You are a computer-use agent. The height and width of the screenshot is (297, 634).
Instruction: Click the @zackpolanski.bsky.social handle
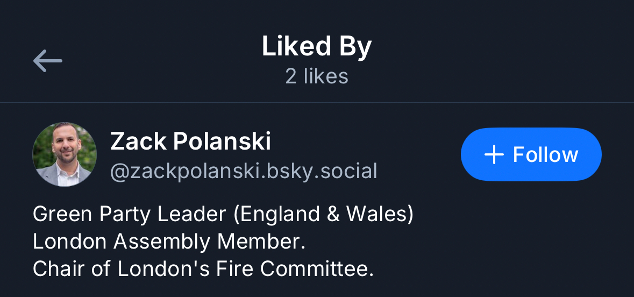[x=244, y=171]
